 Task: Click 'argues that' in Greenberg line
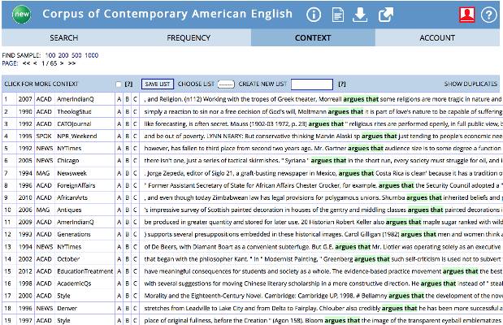[372, 259]
